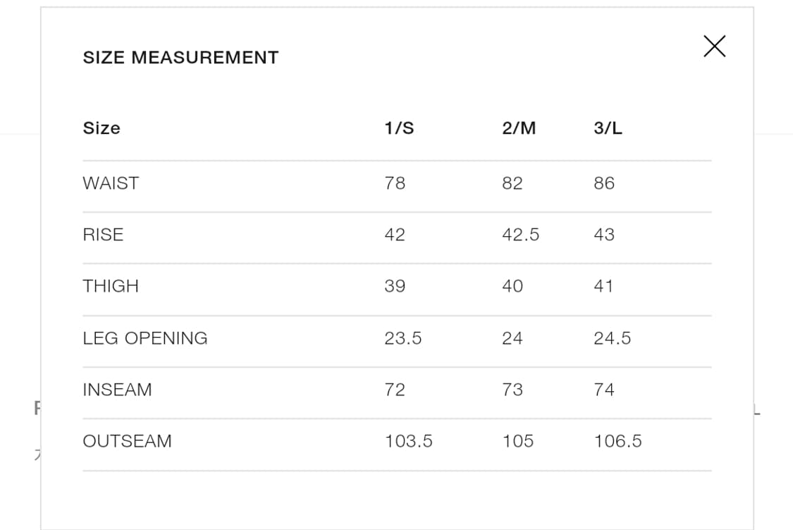Select the 2/M size column header
Image resolution: width=793 pixels, height=530 pixels.
point(519,128)
